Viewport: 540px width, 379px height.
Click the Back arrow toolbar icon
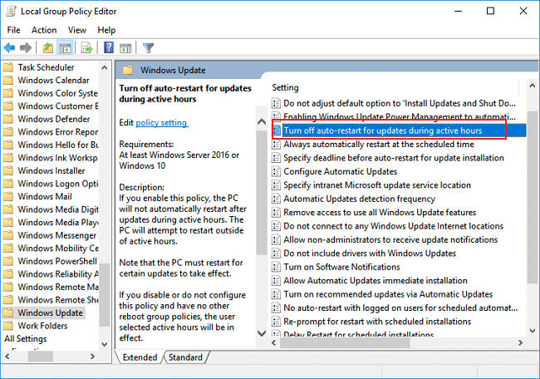[9, 48]
